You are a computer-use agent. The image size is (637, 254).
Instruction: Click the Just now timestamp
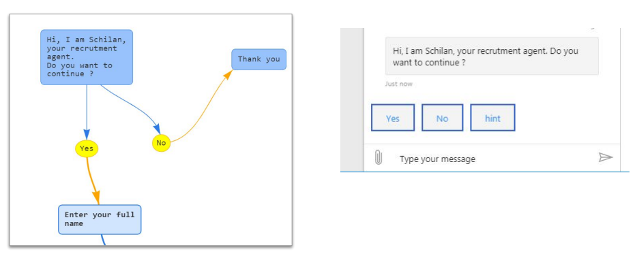(398, 84)
